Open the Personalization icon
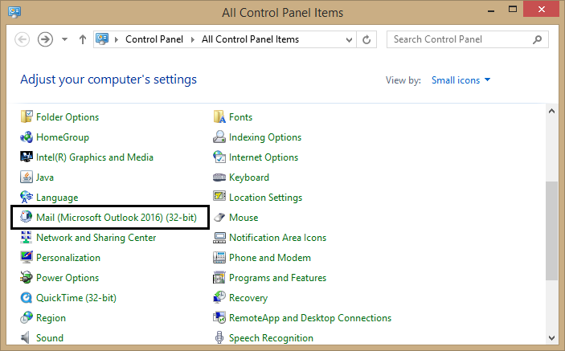This screenshot has height=351, width=565. [27, 257]
